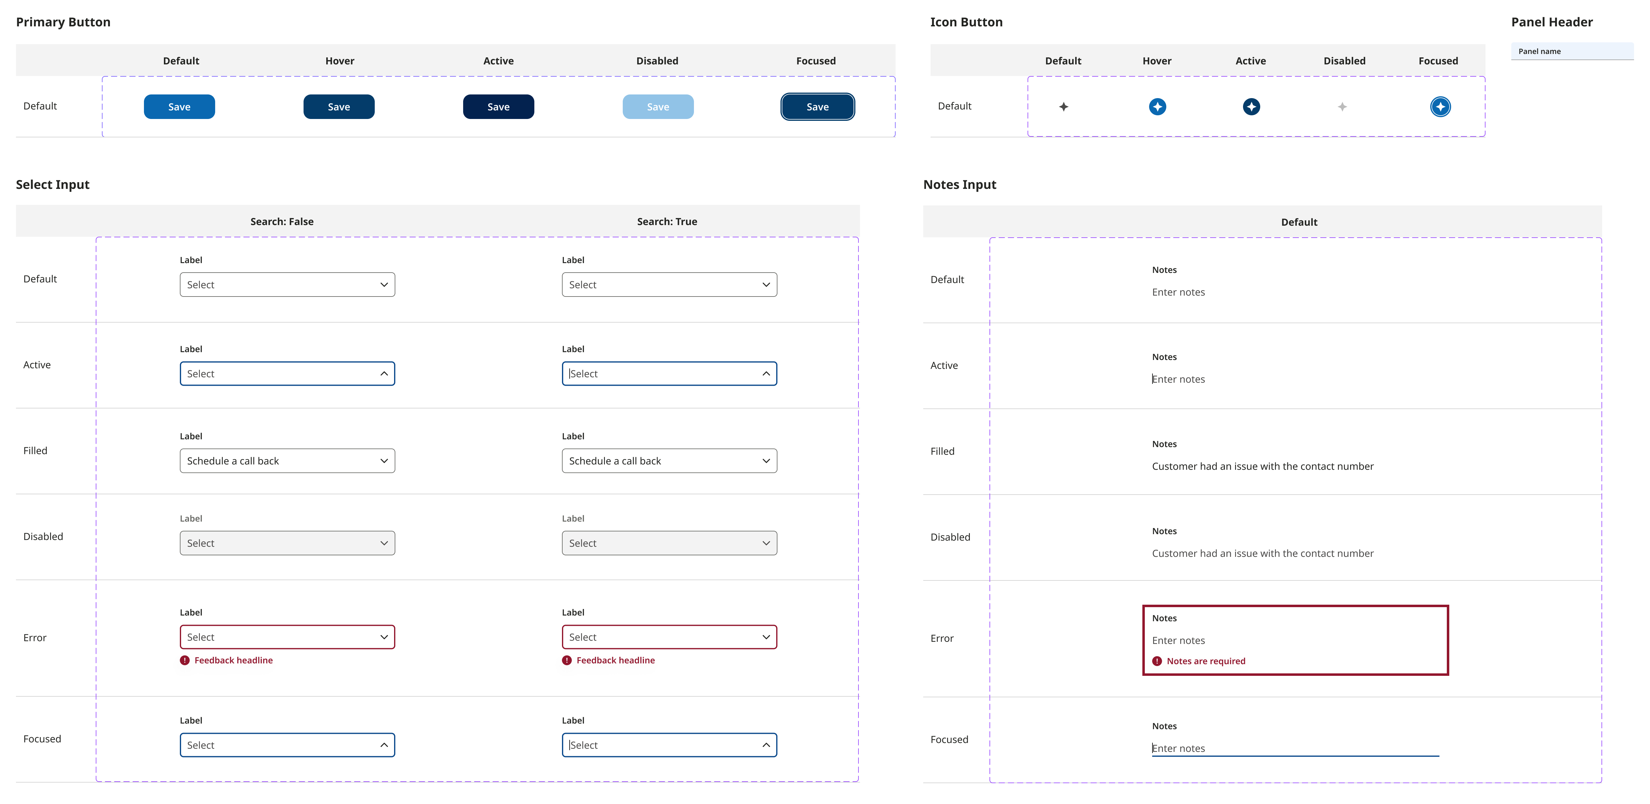Click the Disabled state sparkle icon button
1650x804 pixels.
click(x=1342, y=106)
